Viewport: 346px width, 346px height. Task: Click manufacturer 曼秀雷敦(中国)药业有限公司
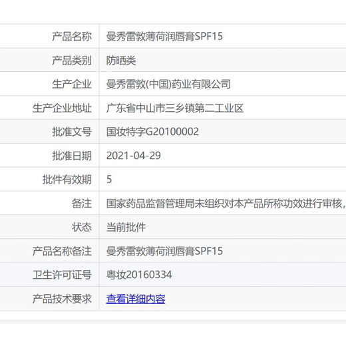click(168, 84)
